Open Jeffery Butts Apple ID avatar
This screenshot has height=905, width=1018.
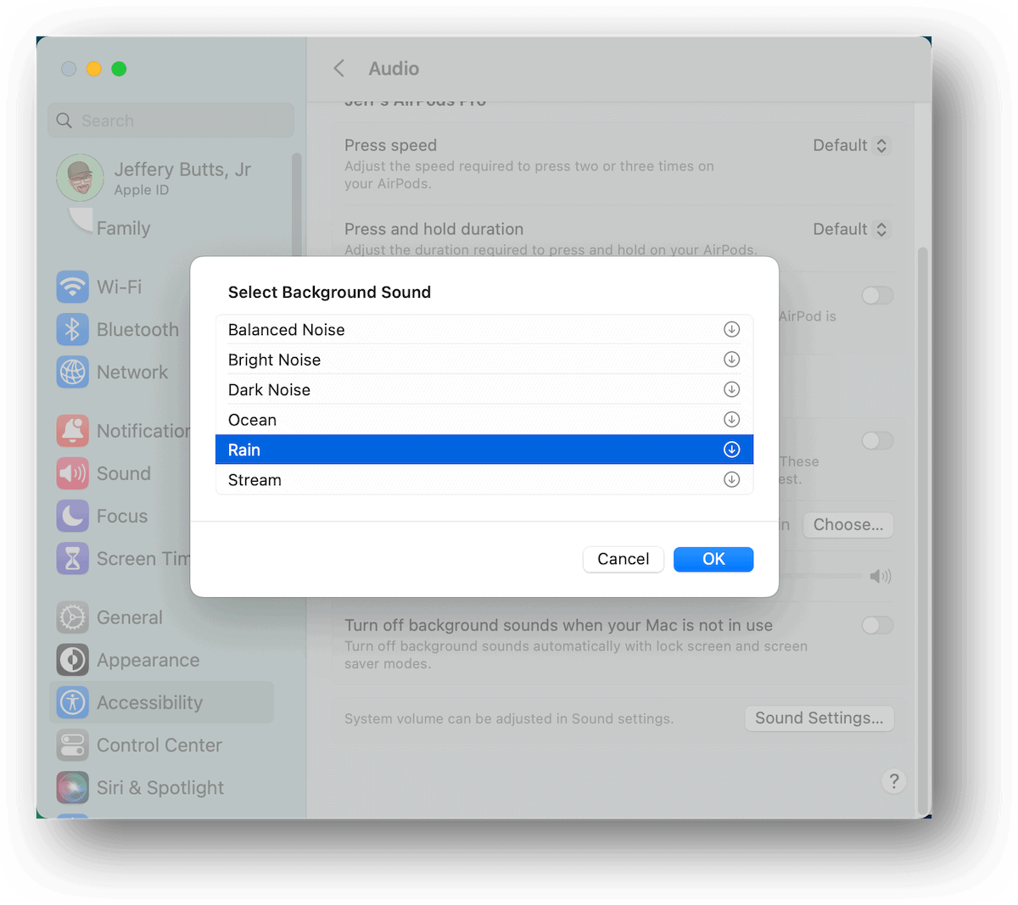[80, 177]
